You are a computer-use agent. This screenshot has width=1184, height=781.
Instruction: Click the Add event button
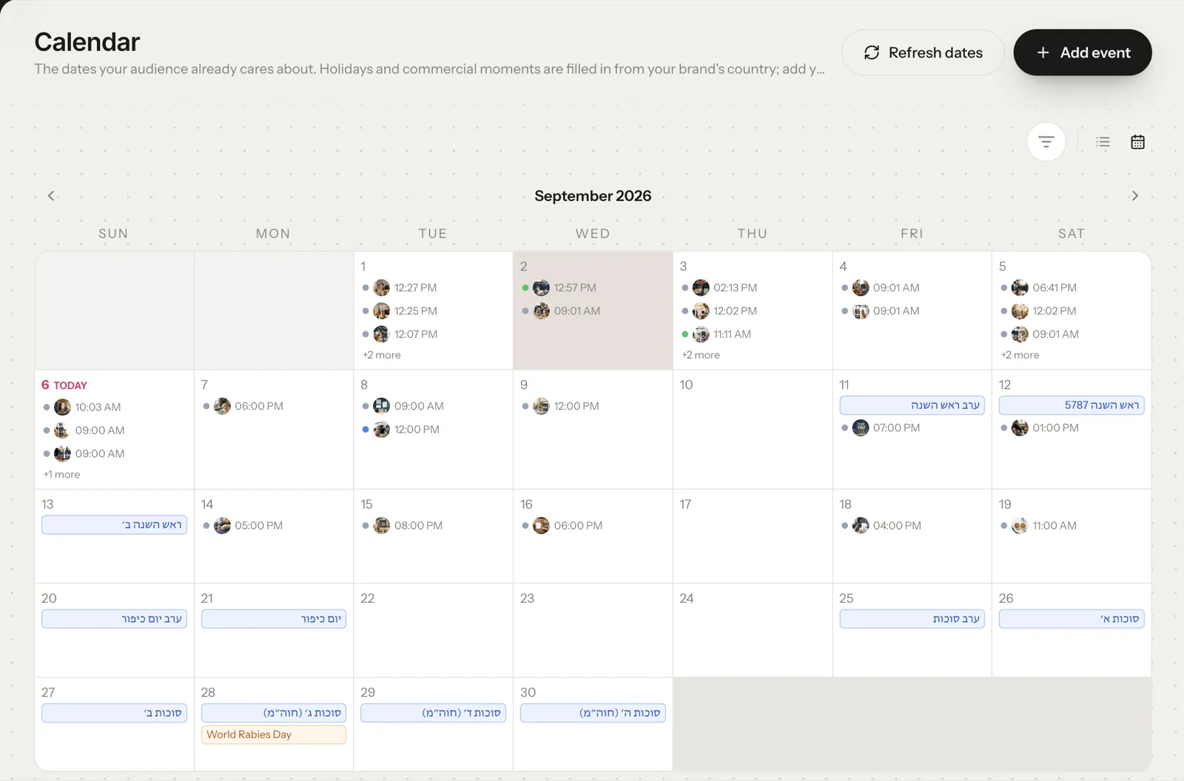(x=1083, y=53)
